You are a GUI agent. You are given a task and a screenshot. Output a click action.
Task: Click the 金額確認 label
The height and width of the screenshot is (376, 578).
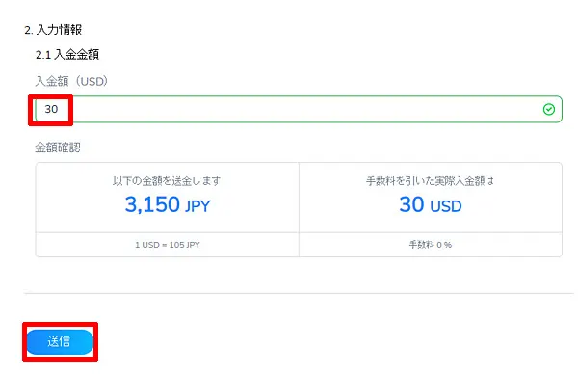[x=58, y=148]
